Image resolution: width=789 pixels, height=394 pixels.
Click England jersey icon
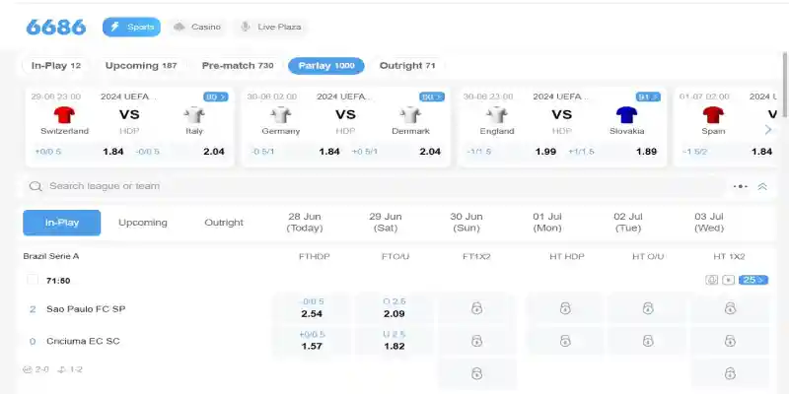tap(497, 115)
